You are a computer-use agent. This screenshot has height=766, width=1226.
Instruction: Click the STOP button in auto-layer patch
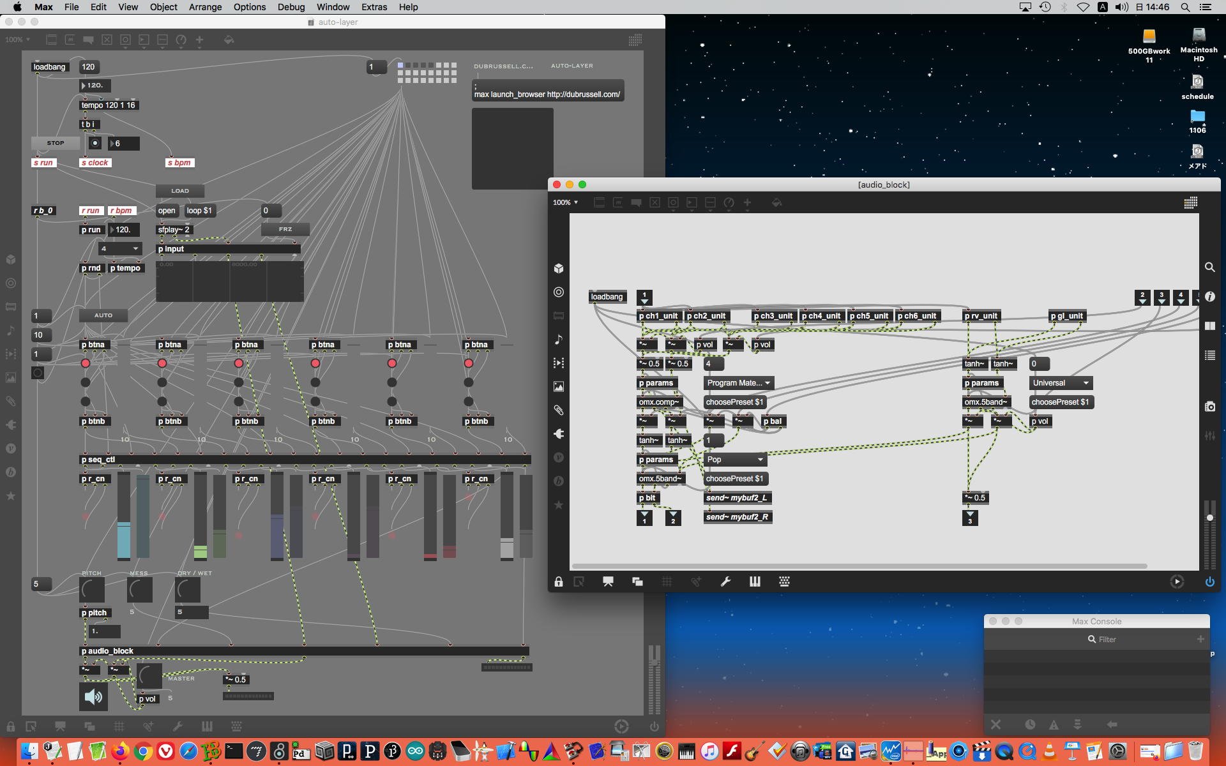click(56, 143)
